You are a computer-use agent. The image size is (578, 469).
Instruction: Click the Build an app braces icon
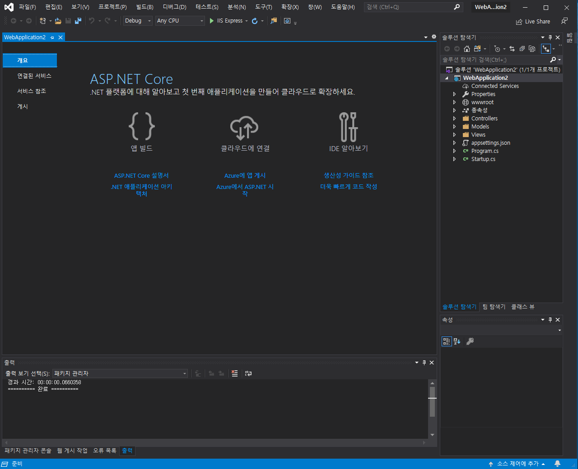[142, 126]
